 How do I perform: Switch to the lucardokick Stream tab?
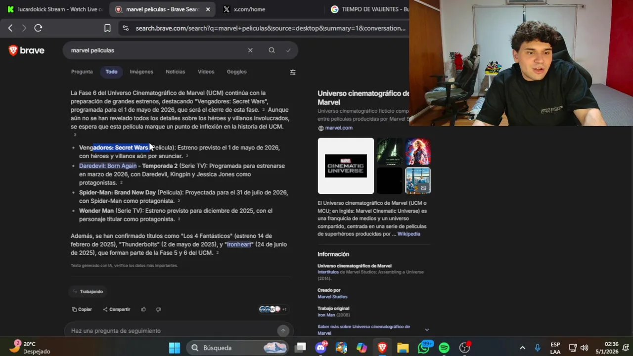(x=55, y=9)
